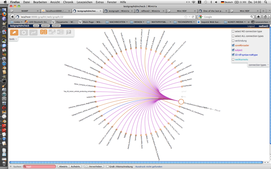Expand the TECHNOPHYS bookmark folder
The width and height of the screenshot is (271, 169).
(x=185, y=22)
